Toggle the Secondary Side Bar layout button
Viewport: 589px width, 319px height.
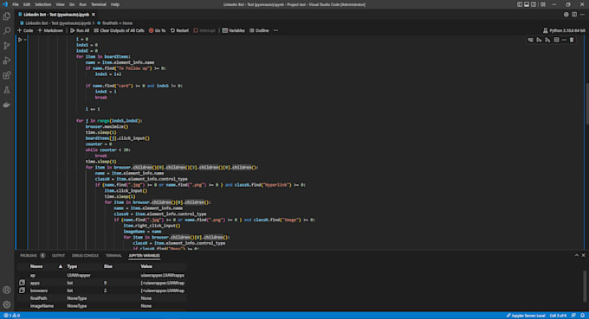pos(534,4)
